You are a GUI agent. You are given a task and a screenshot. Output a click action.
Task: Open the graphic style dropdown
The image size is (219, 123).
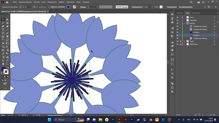(164, 7)
